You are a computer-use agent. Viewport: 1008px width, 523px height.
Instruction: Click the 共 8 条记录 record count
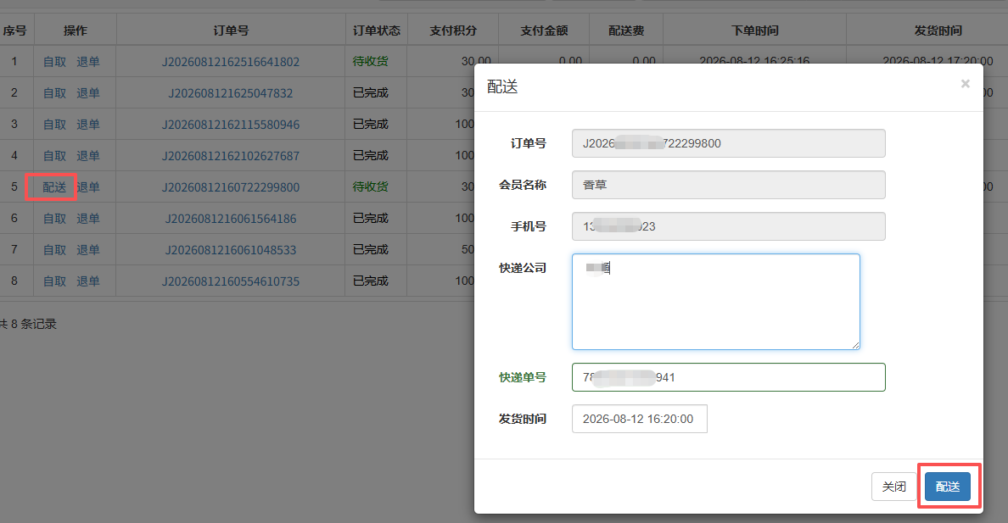(x=28, y=324)
